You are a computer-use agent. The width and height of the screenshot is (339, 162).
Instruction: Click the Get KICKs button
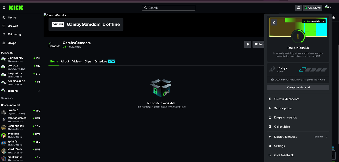(x=313, y=8)
